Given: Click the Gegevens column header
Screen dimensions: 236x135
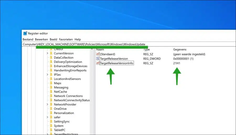Looking at the screenshot, I should [x=180, y=49].
